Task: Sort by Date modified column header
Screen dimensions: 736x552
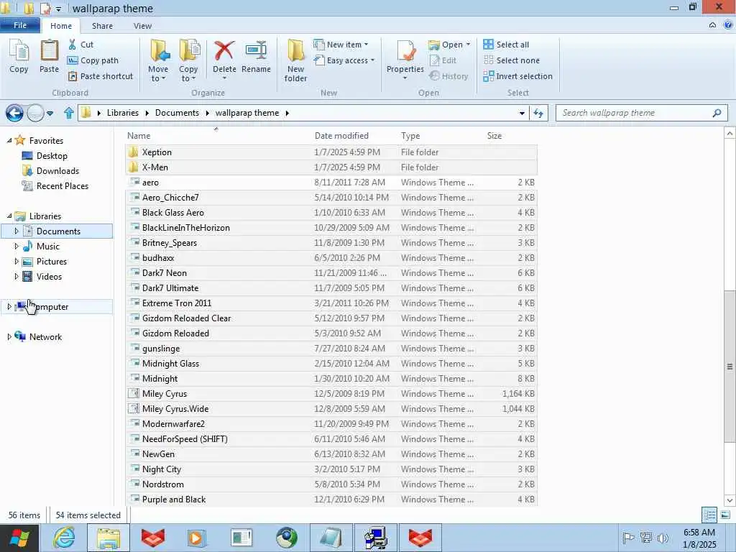Action: (x=341, y=136)
